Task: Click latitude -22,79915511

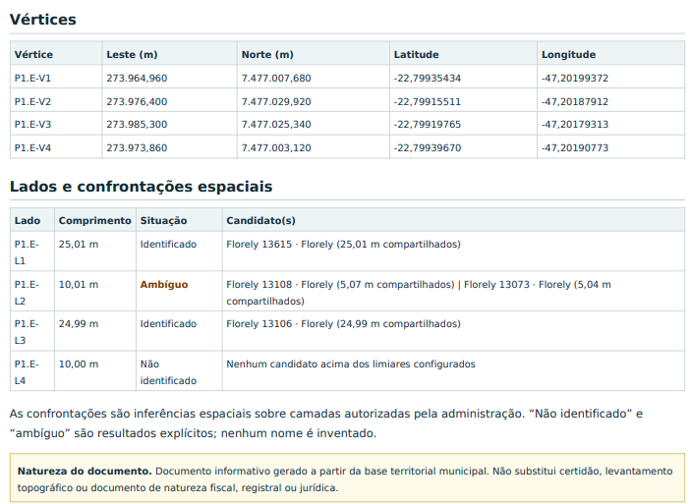Action: click(x=428, y=101)
